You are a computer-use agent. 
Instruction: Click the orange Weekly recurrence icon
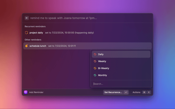pos(95,61)
